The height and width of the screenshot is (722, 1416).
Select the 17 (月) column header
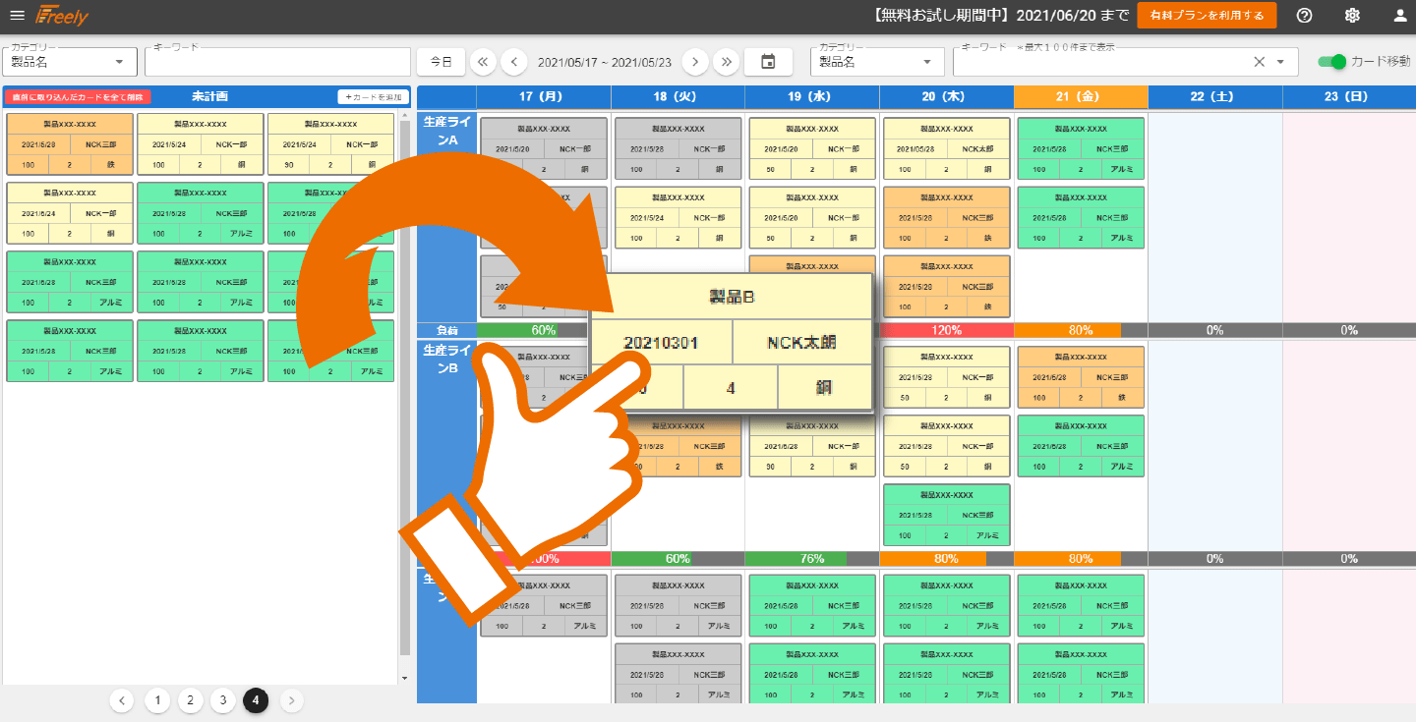[x=544, y=96]
